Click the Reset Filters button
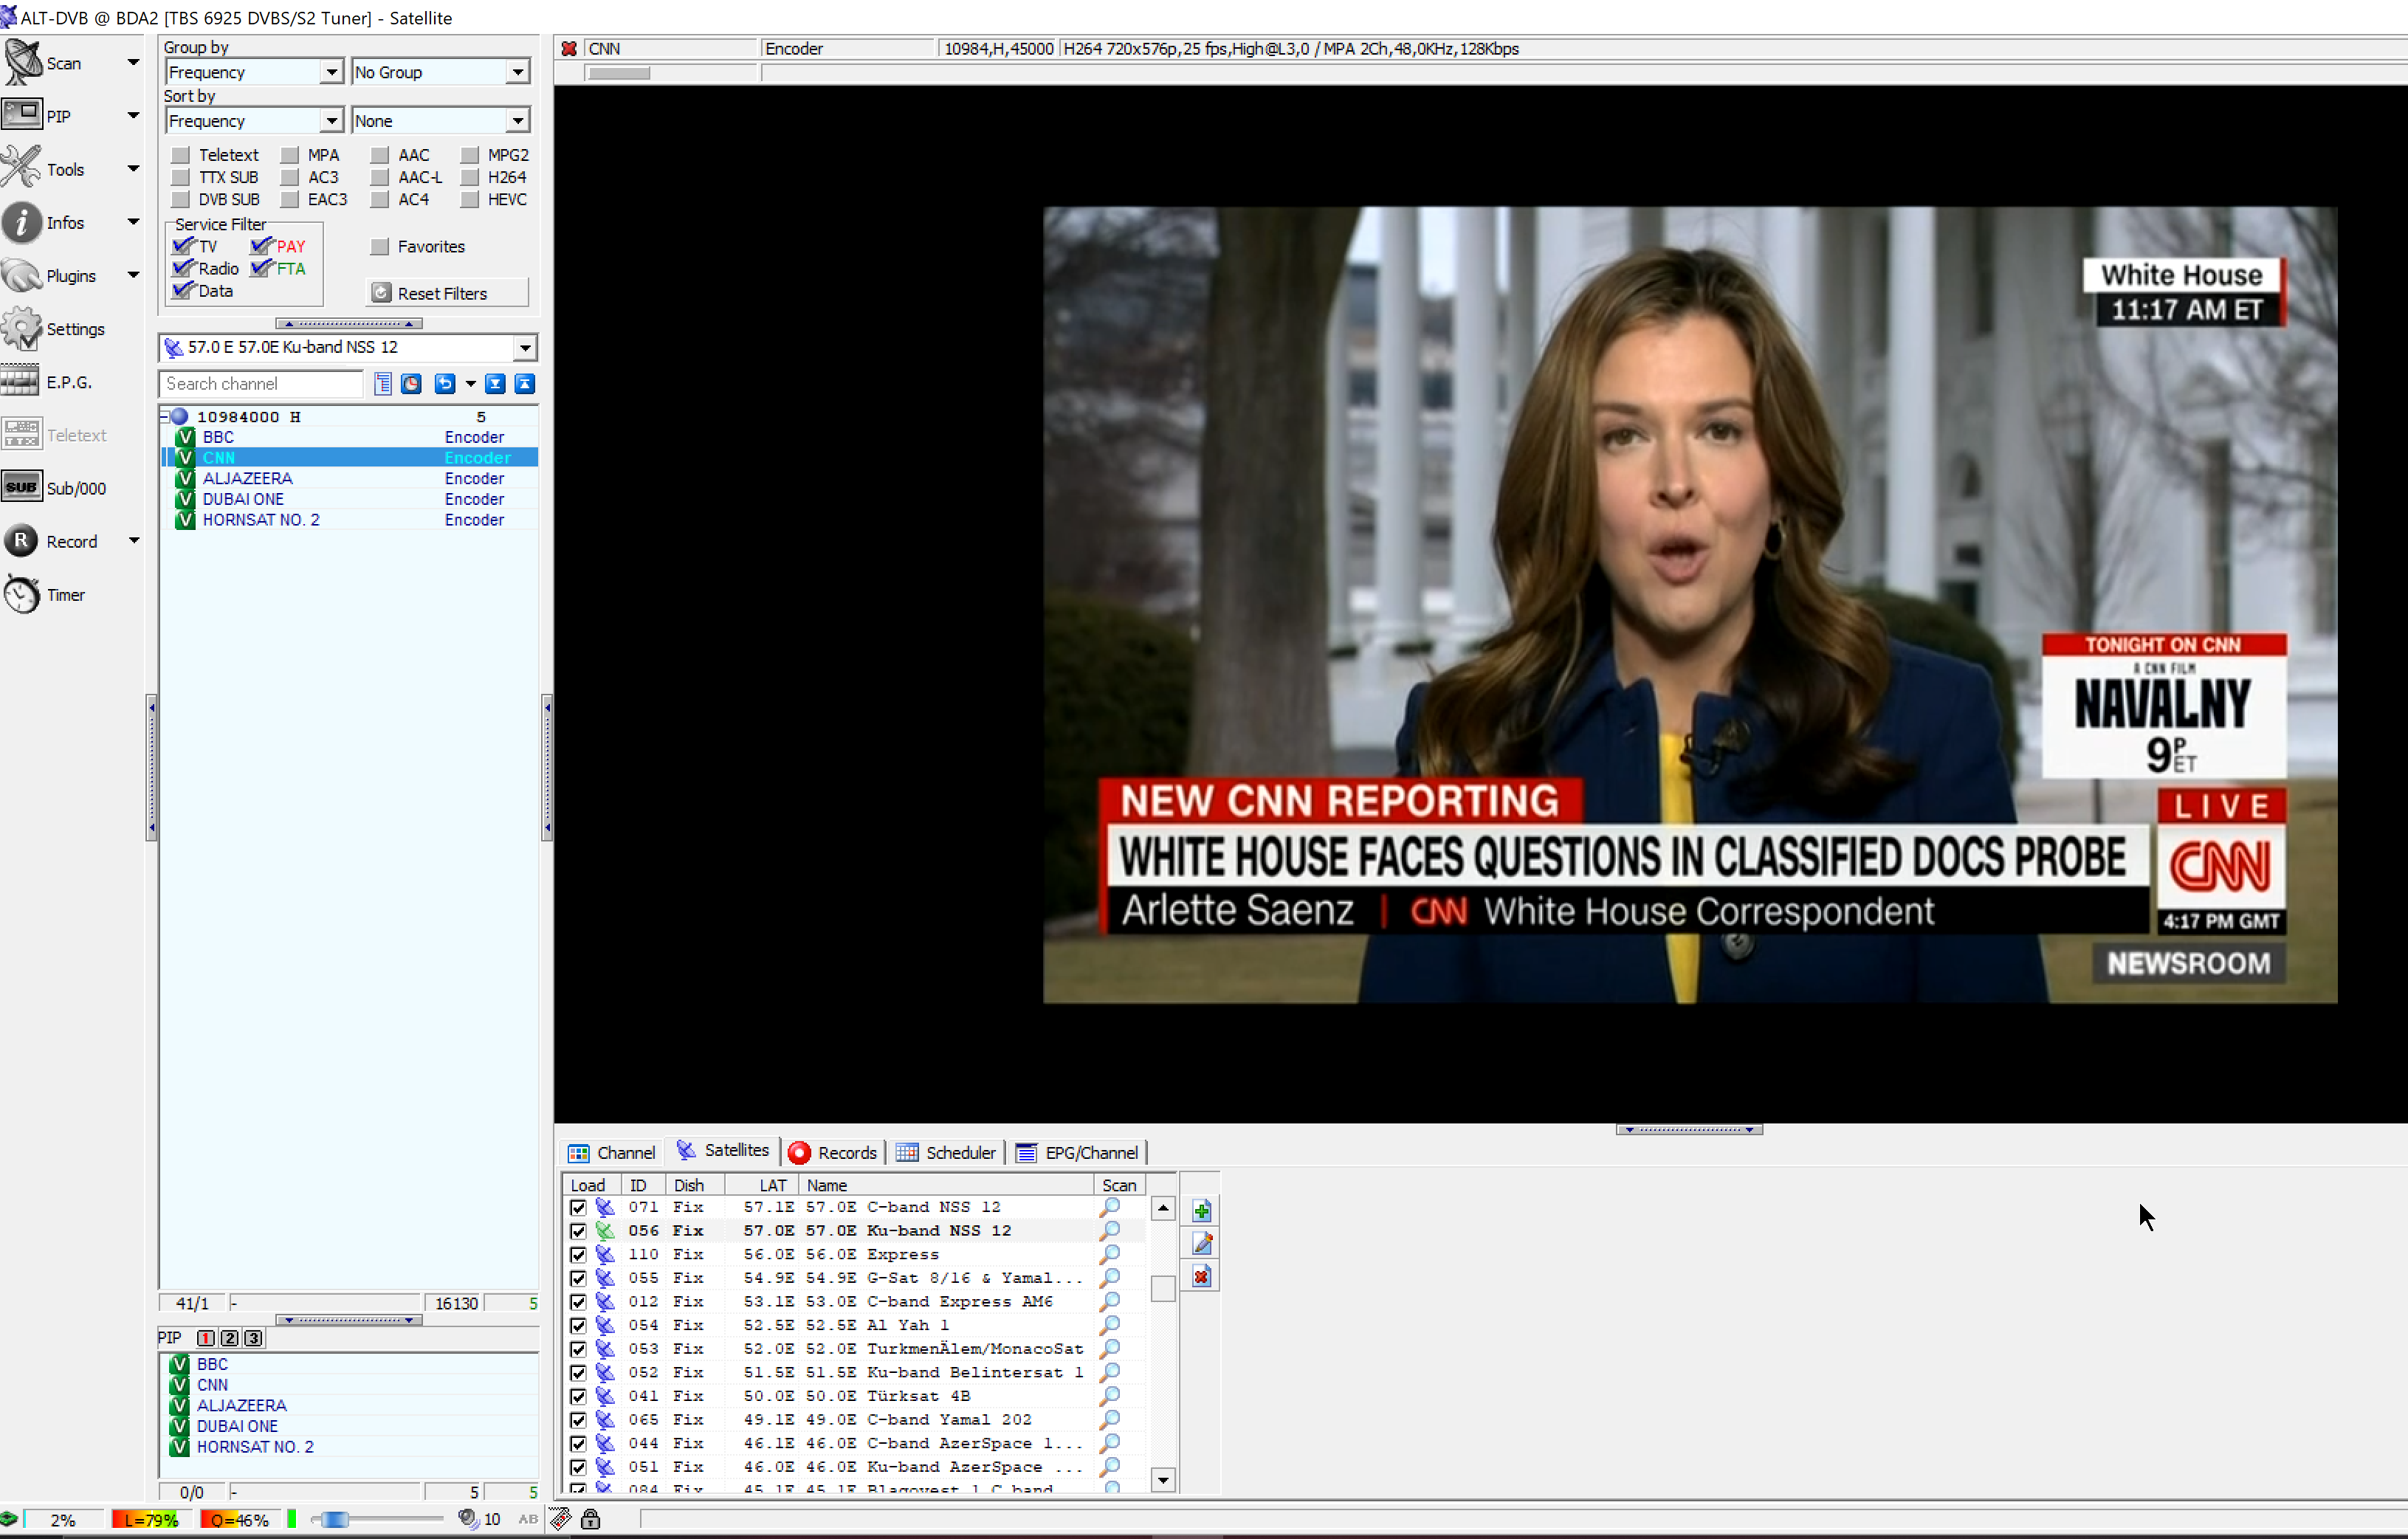 (447, 293)
